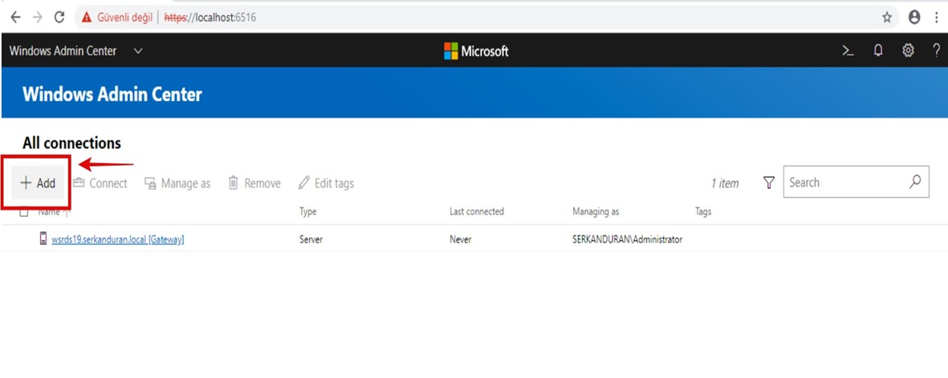This screenshot has height=378, width=948.
Task: Open the 'Güvenli değil' security warning
Action: click(117, 18)
